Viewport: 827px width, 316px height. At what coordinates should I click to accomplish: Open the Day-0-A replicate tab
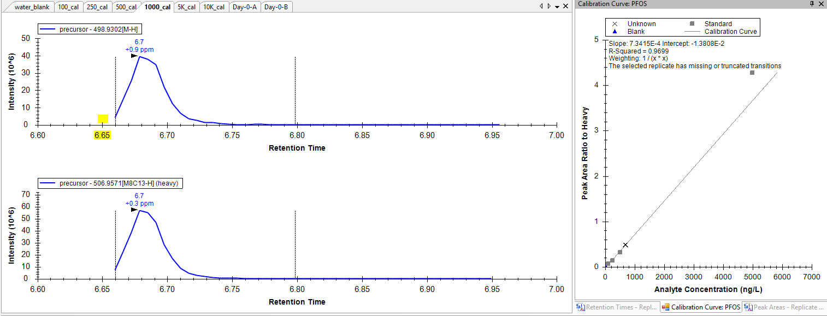[244, 7]
